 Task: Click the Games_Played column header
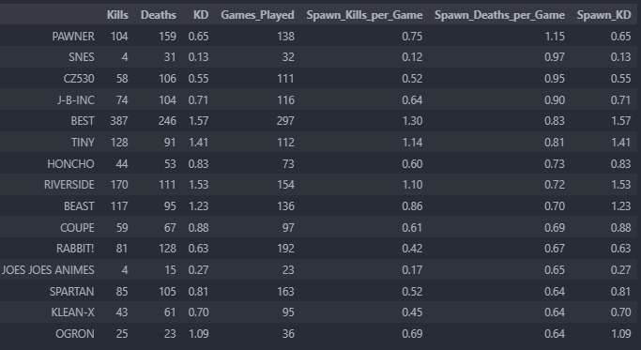[x=257, y=15]
